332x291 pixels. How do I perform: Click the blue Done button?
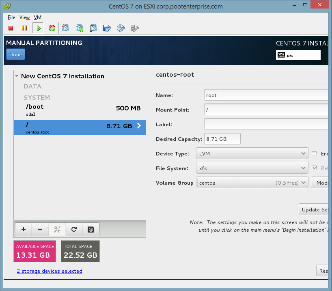coord(15,54)
